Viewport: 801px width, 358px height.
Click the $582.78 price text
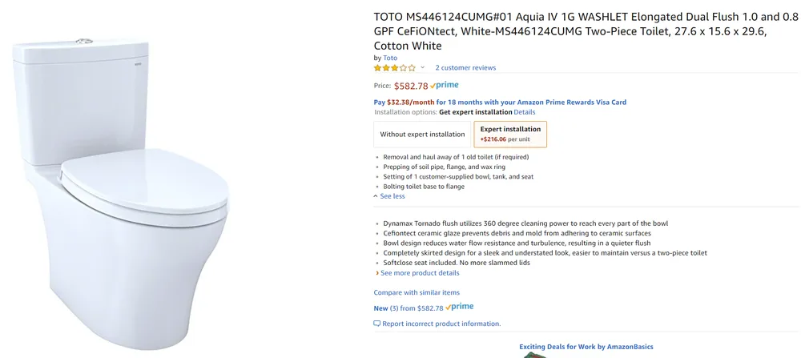411,86
